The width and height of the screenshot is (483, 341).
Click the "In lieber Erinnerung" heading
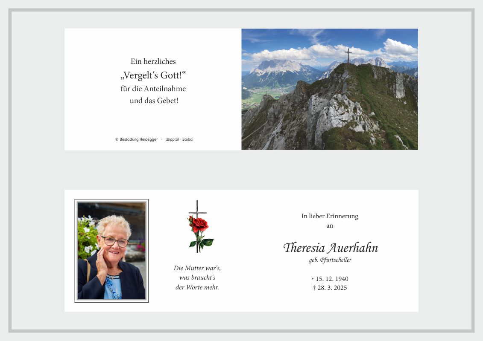tap(330, 216)
